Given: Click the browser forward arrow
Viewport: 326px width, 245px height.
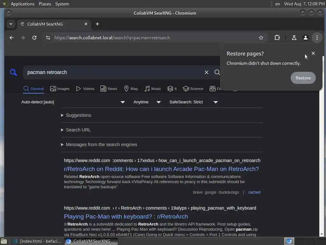Looking at the screenshot, I should [x=23, y=38].
